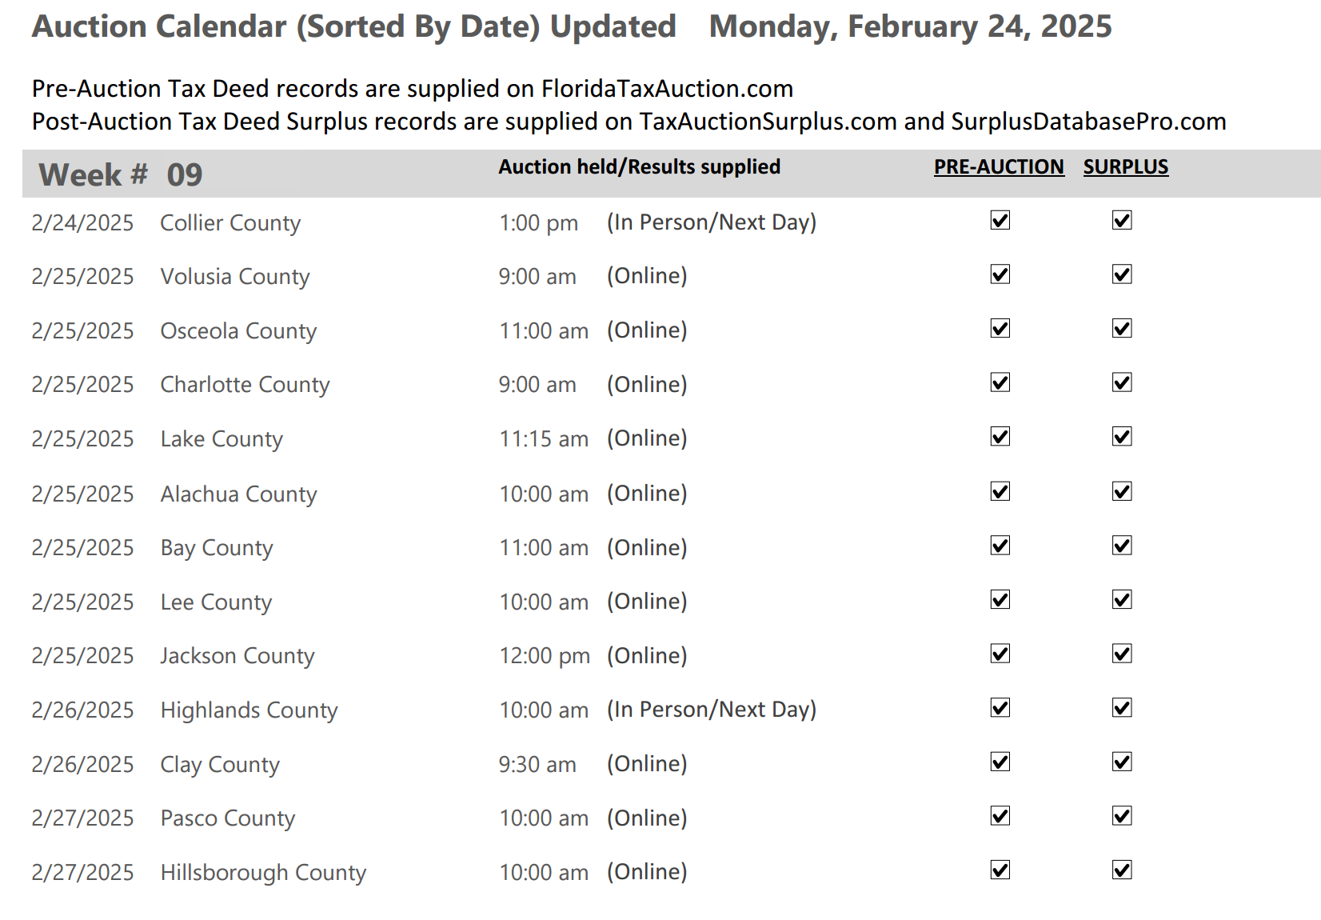Toggle Highlands County pre-auction checkbox

pyautogui.click(x=1000, y=708)
